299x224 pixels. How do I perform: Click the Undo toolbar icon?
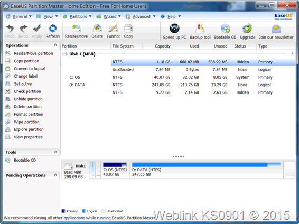pyautogui.click(x=10, y=32)
